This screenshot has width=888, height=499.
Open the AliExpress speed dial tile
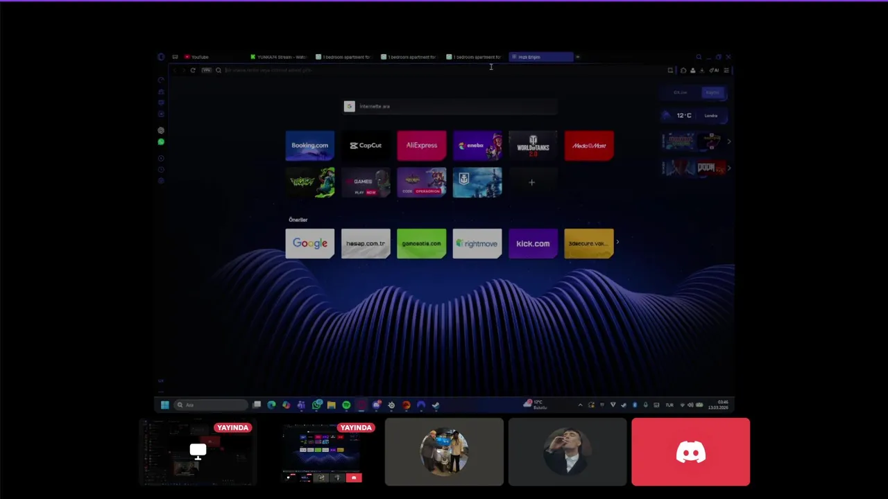click(x=422, y=146)
